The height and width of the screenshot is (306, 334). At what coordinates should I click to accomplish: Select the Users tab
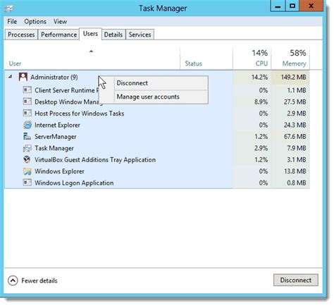(x=90, y=34)
